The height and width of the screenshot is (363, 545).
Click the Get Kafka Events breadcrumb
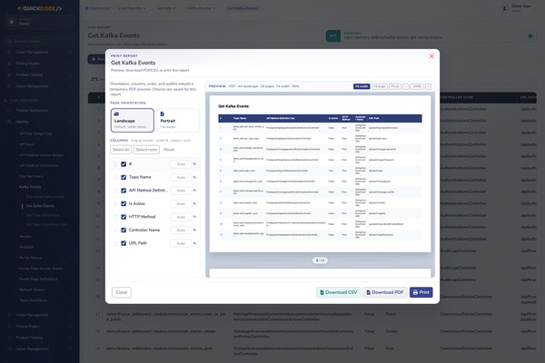tap(243, 8)
